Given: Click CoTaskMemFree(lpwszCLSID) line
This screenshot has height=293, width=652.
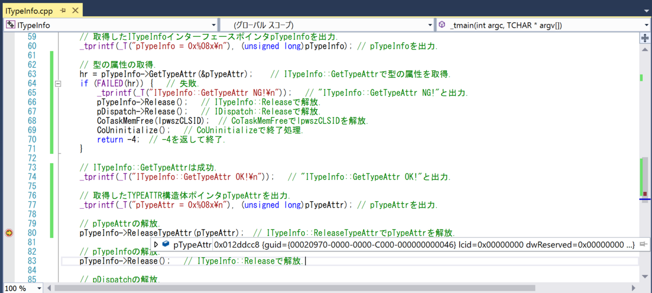Looking at the screenshot, I should click(153, 121).
